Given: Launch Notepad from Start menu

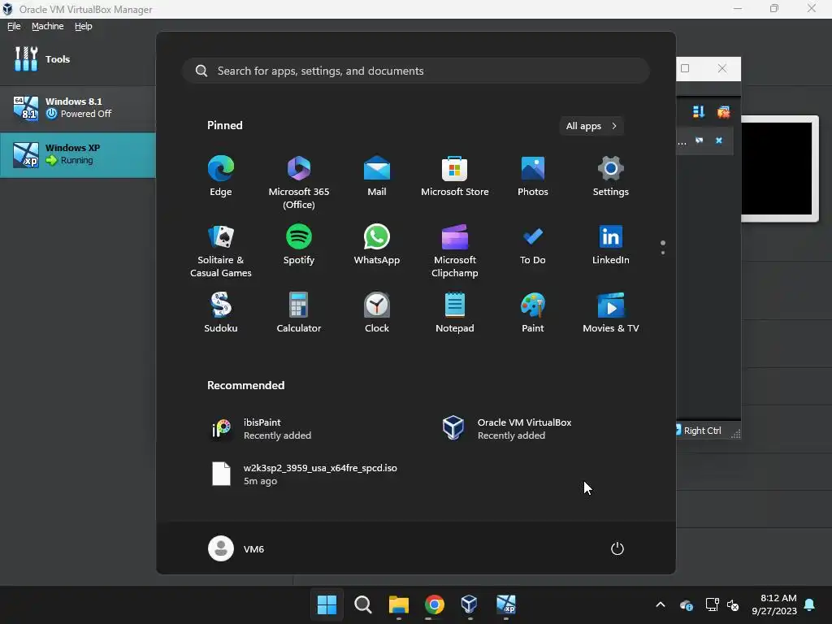Looking at the screenshot, I should pos(455,313).
